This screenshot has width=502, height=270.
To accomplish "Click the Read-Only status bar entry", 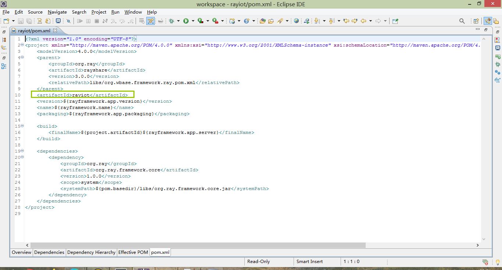I will [259, 262].
